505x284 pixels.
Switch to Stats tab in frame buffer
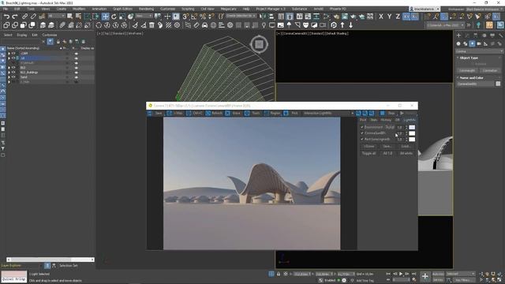point(373,120)
